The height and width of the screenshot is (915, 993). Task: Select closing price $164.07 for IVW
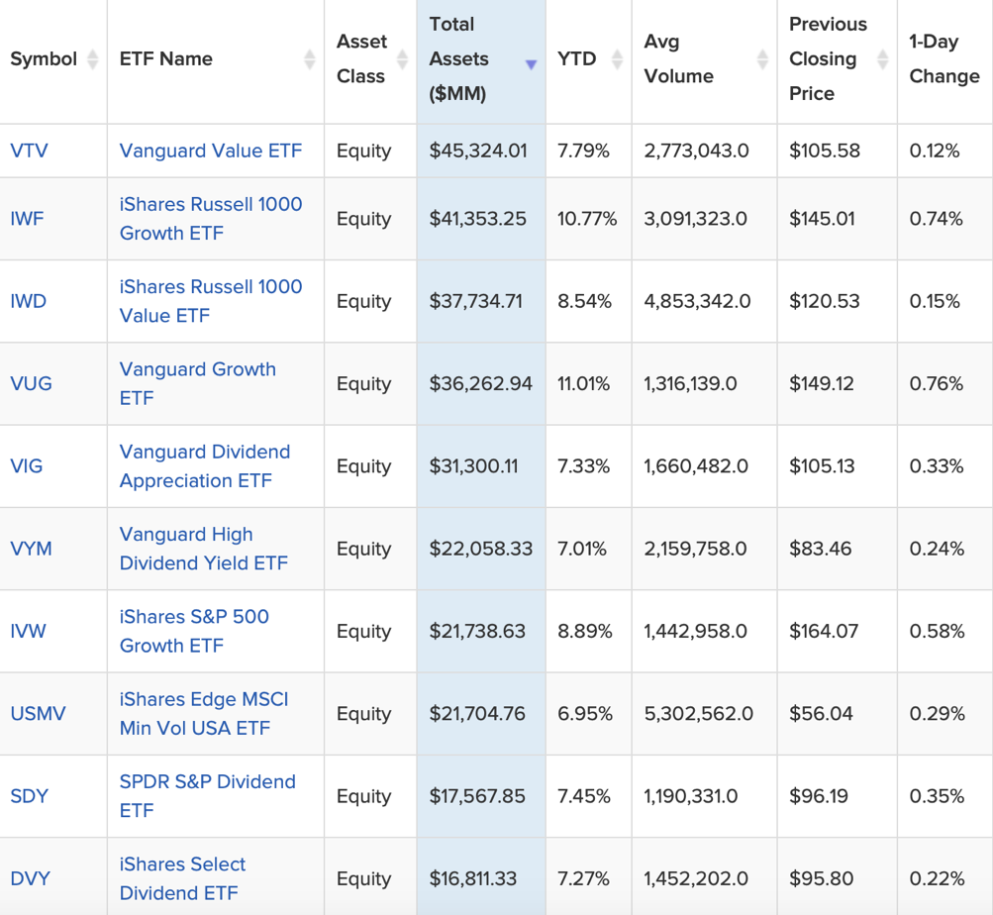[x=824, y=631]
